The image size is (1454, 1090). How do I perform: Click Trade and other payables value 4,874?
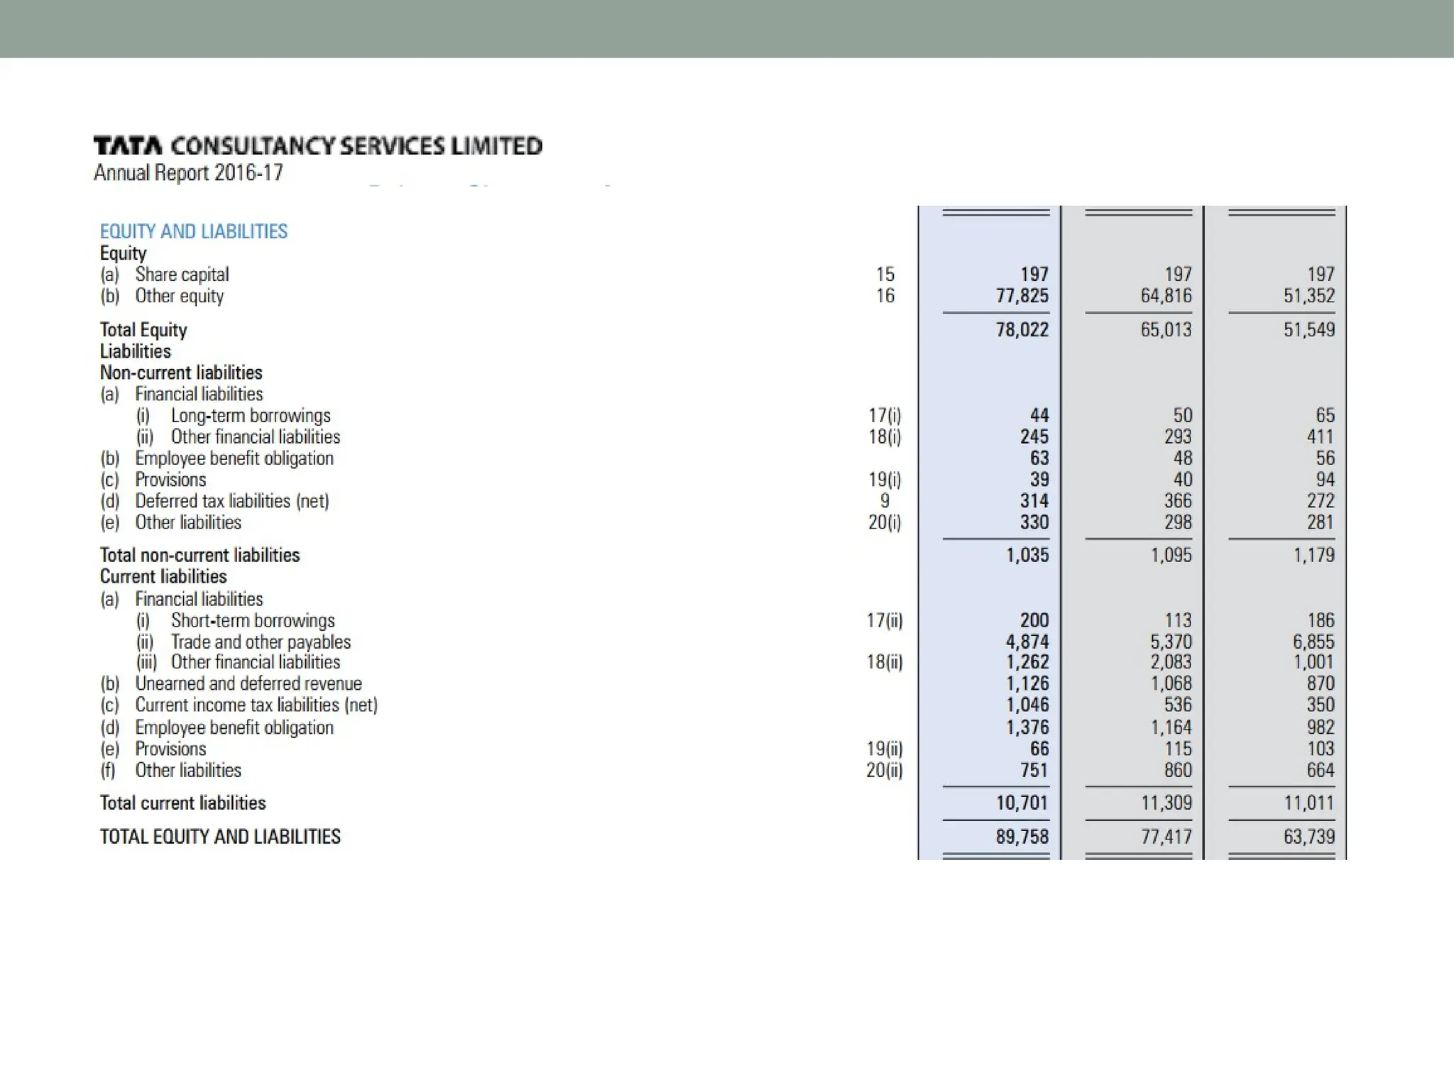[1027, 642]
